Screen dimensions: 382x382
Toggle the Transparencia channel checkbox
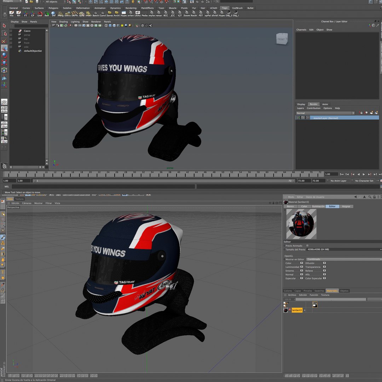[x=324, y=267]
